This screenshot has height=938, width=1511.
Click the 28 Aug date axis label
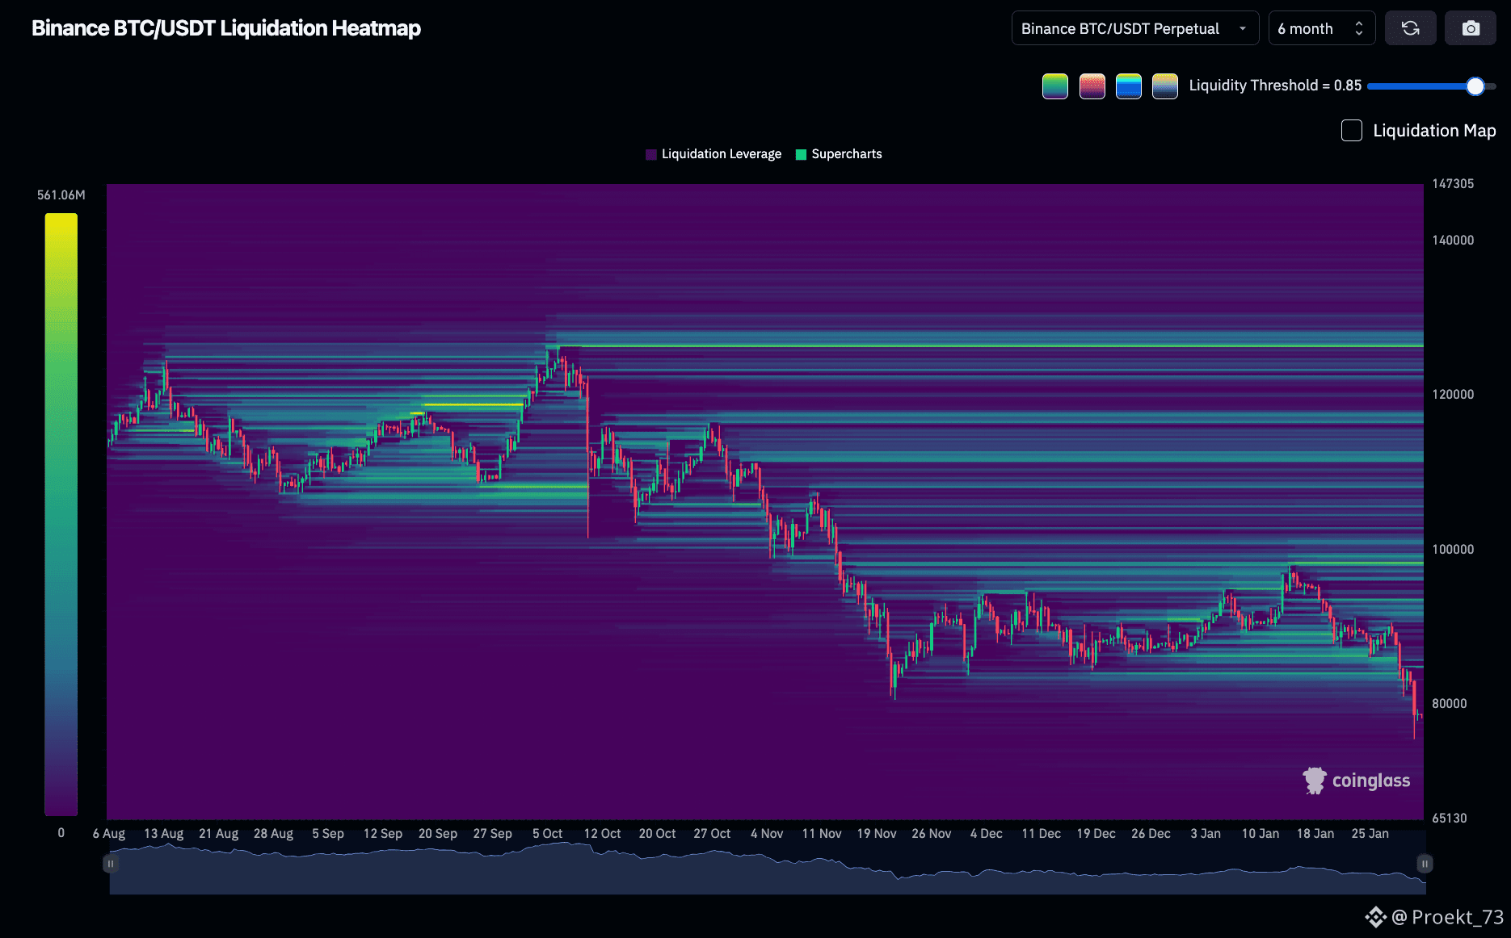[x=273, y=834]
